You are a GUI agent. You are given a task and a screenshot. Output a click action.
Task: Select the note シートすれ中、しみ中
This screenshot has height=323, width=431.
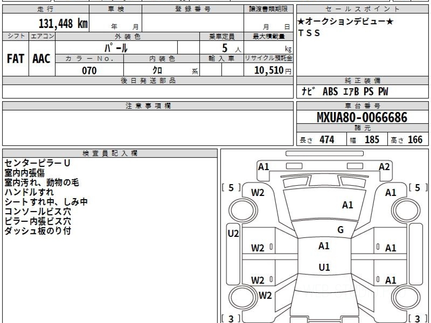46,202
